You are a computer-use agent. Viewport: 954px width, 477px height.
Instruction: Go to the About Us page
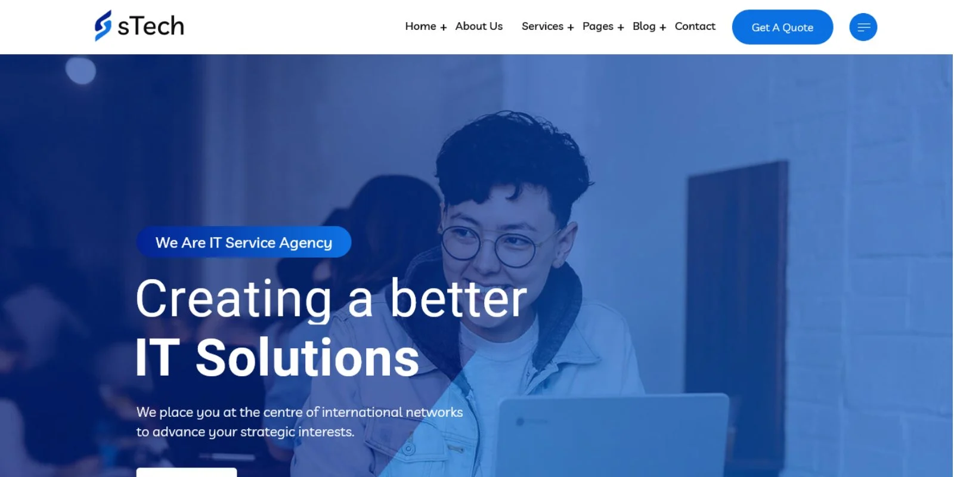click(479, 26)
